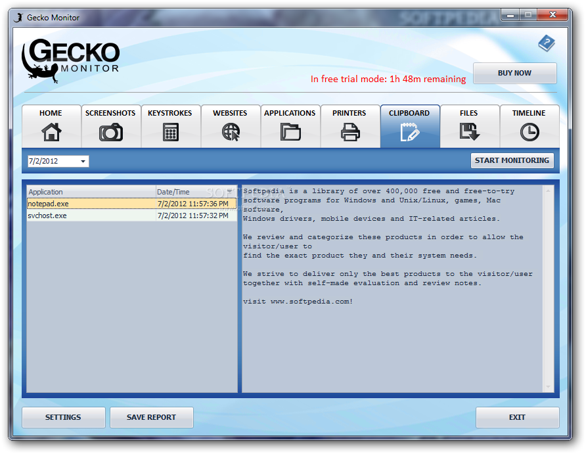Click the trial mode remaining time text
586x454 pixels.
(388, 79)
